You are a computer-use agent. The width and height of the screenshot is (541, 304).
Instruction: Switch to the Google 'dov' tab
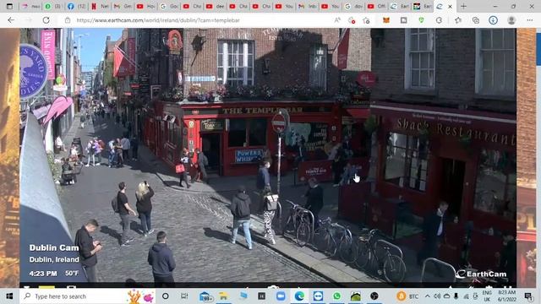353,6
